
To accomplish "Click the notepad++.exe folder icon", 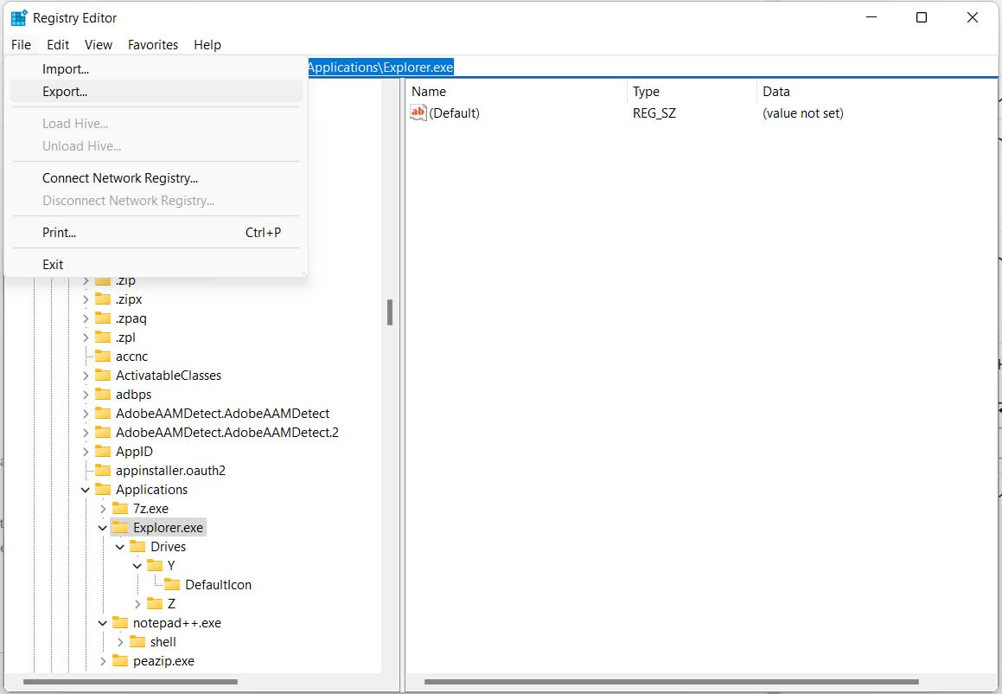I will click(x=122, y=622).
